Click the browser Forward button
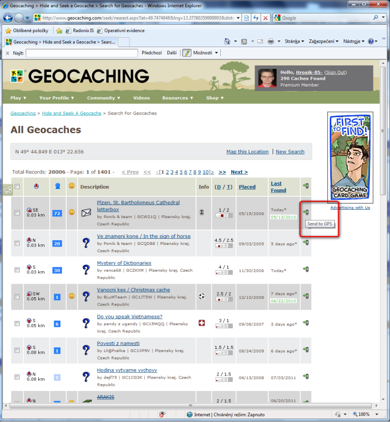The height and width of the screenshot is (422, 390). (19, 18)
